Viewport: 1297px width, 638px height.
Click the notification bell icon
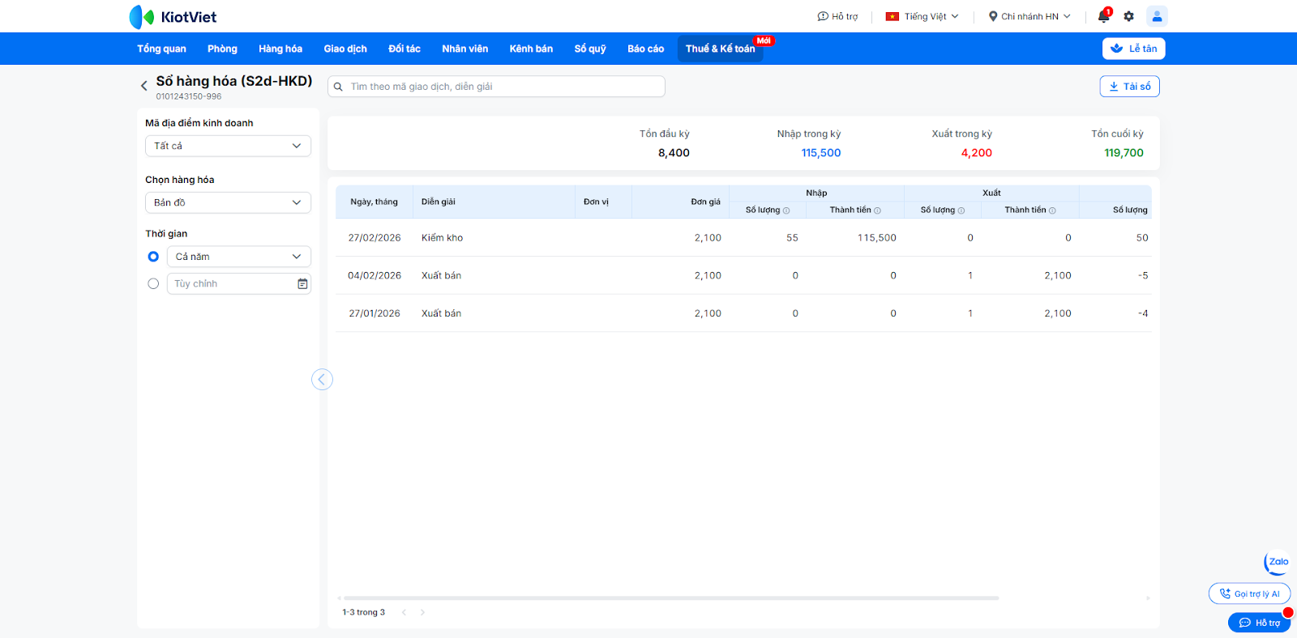[1103, 16]
